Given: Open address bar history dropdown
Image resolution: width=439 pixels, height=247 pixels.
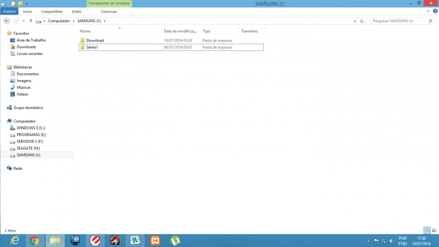Looking at the screenshot, I should (355, 21).
